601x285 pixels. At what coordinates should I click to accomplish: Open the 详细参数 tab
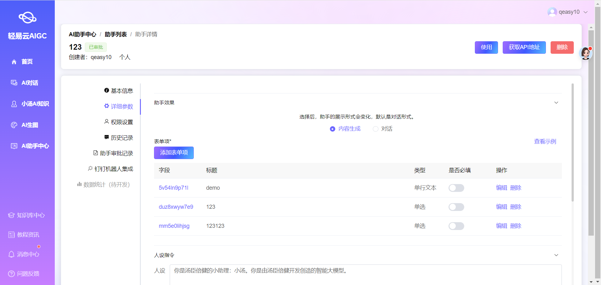tap(119, 106)
